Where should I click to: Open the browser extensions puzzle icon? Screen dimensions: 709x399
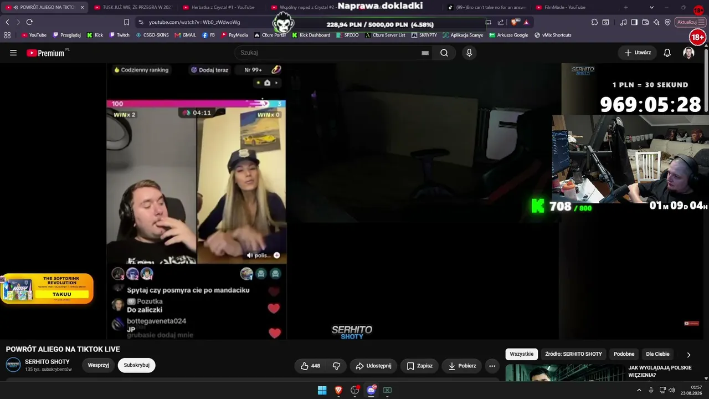coord(594,22)
